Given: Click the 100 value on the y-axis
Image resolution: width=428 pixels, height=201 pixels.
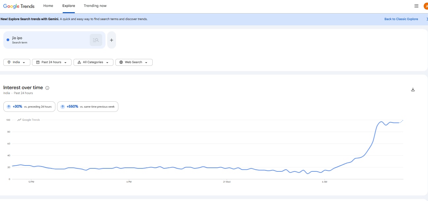Looking at the screenshot, I should tap(8, 120).
